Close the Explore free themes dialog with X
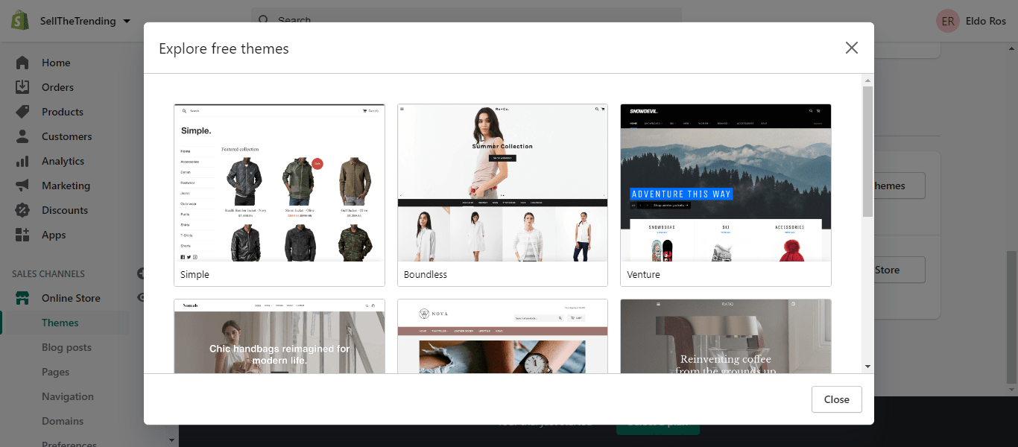Image resolution: width=1018 pixels, height=447 pixels. [852, 48]
